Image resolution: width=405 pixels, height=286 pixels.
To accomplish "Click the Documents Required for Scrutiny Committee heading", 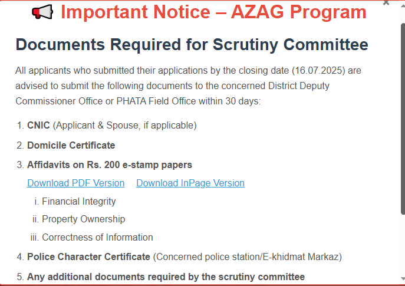I will 192,44.
